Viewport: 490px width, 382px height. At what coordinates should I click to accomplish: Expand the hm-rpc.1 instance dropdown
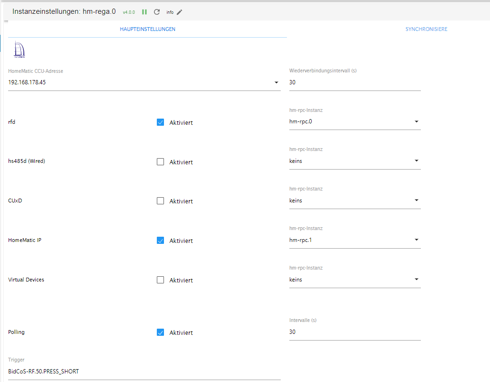[355, 240]
